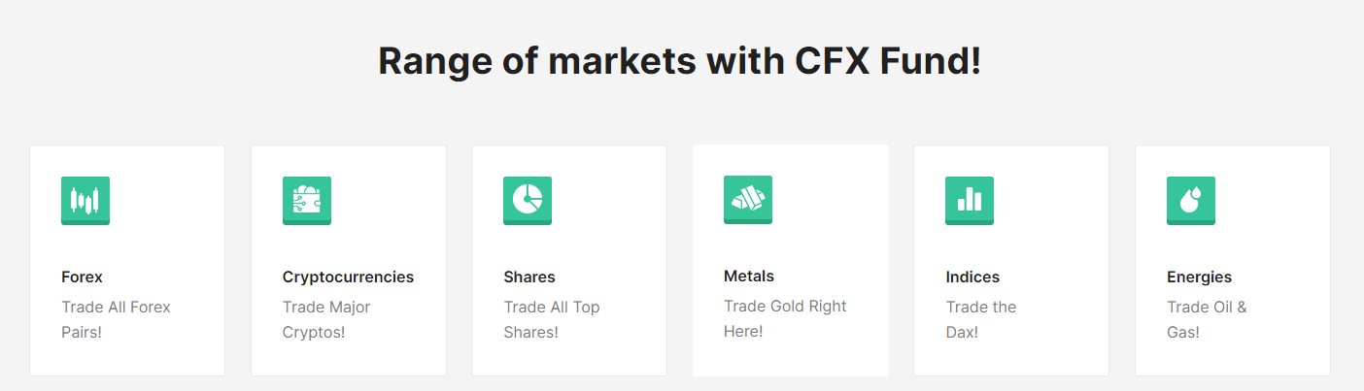Screen dimensions: 1364x391
Task: Click 'Trade the Dax!' description
Action: click(x=981, y=319)
